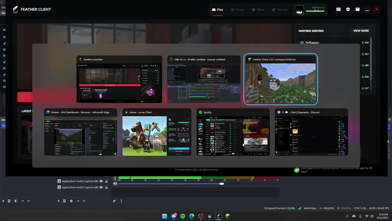Switch to the Skins tab in Feather Client

pos(258,10)
